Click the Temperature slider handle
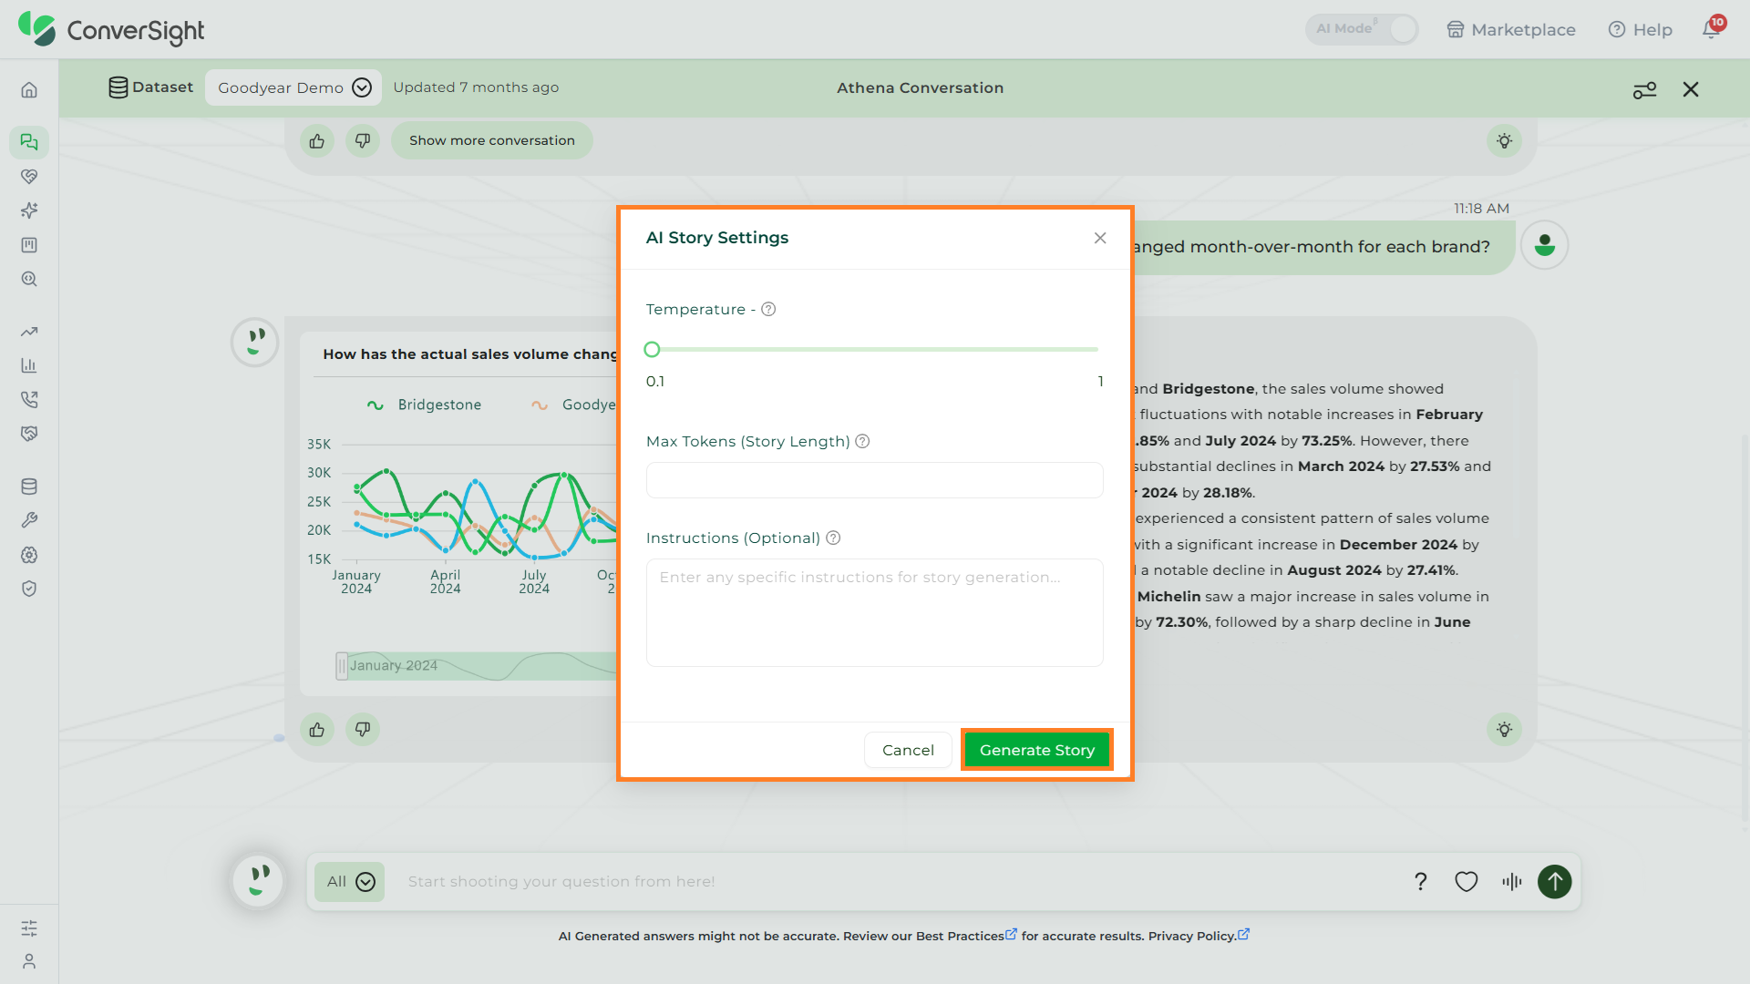The height and width of the screenshot is (984, 1750). [x=652, y=349]
